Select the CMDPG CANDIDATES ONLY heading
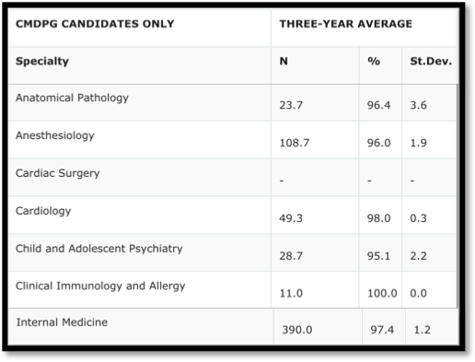The width and height of the screenshot is (475, 362). 95,24
